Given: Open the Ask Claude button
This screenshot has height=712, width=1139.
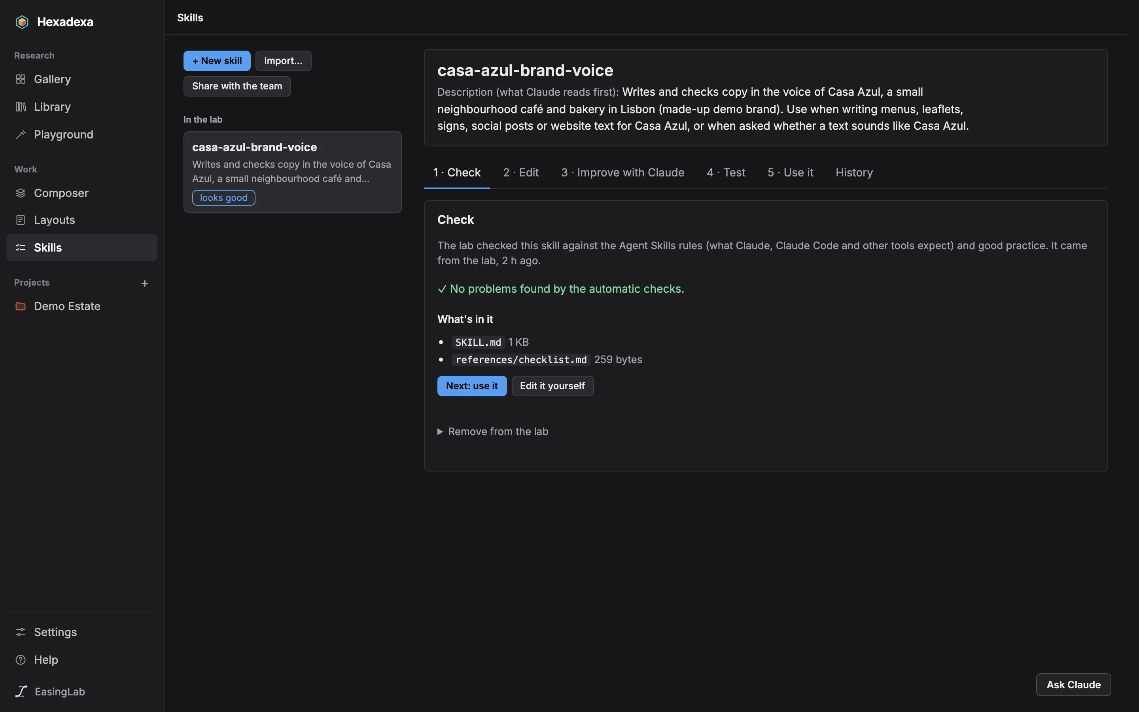Looking at the screenshot, I should [x=1073, y=685].
